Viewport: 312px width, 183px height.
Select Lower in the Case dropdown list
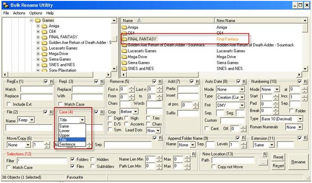point(72,131)
